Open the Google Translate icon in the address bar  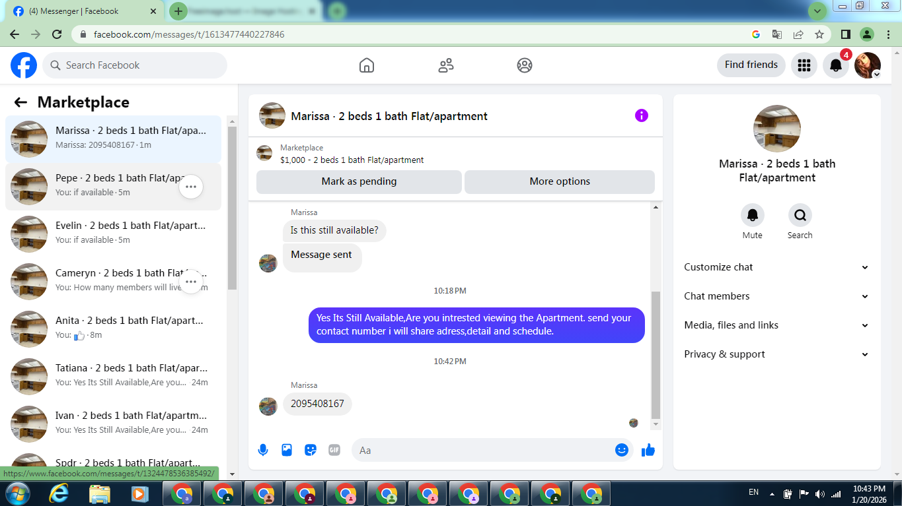(x=777, y=34)
